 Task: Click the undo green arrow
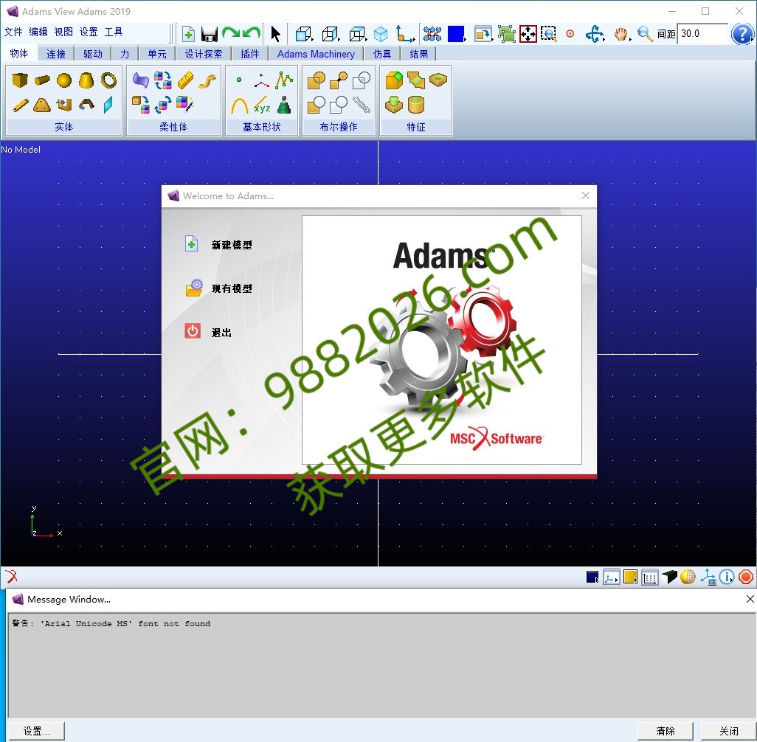[x=252, y=33]
